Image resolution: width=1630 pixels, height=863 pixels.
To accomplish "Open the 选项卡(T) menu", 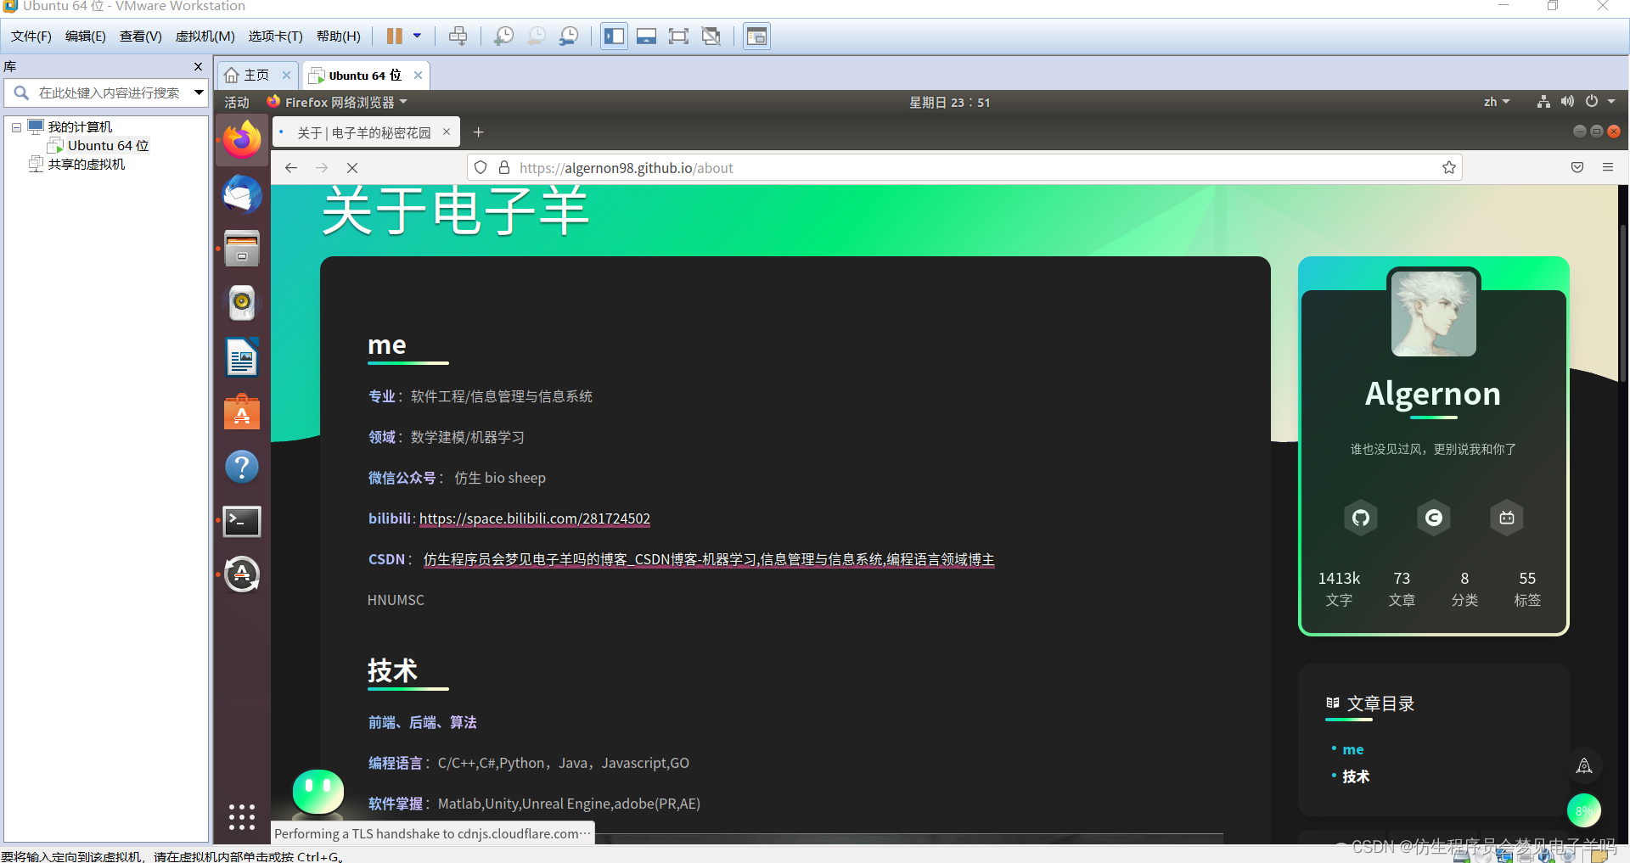I will (276, 36).
